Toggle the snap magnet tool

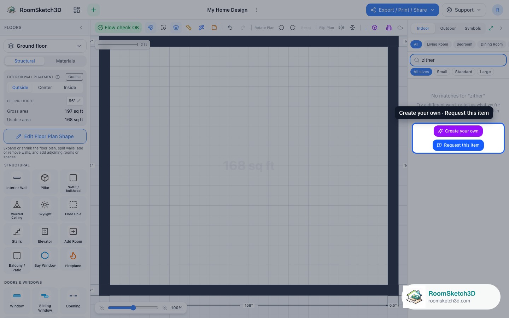[x=151, y=28]
